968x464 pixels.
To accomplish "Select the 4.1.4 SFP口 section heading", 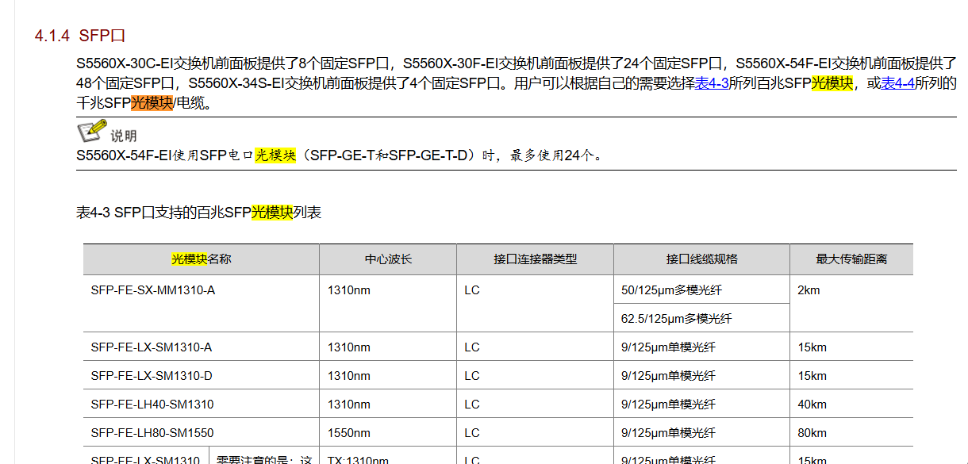I will tap(80, 36).
